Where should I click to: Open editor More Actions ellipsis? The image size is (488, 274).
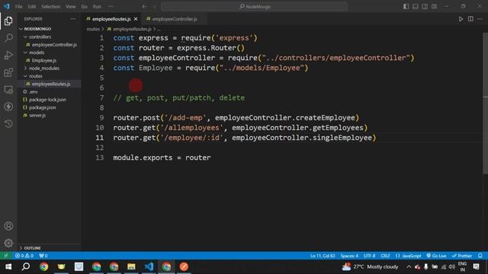480,19
